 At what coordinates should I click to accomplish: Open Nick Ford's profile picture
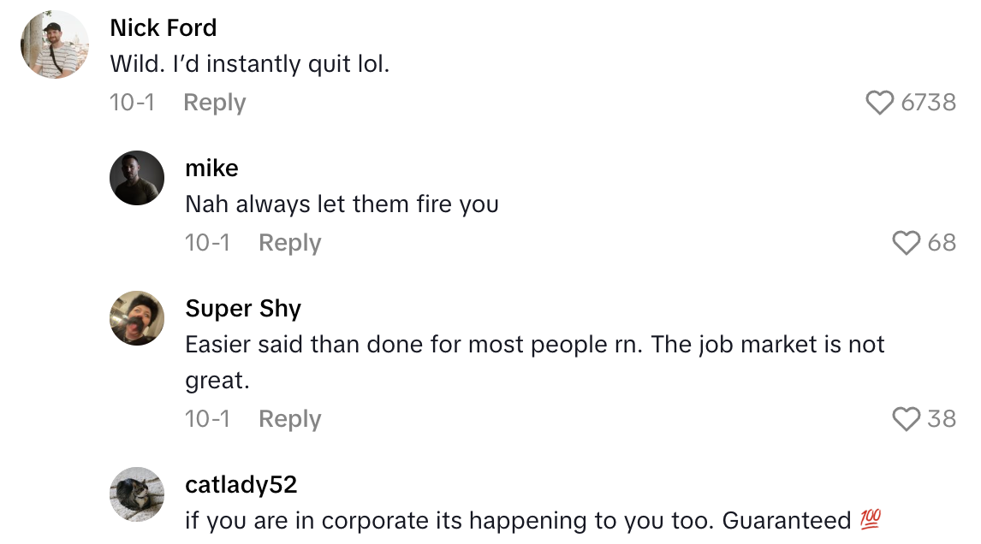click(56, 44)
